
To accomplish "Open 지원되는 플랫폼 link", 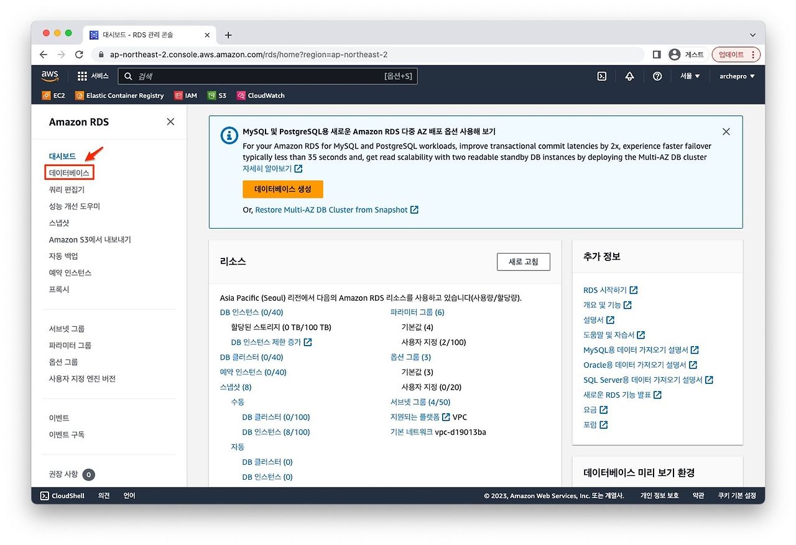I will coord(420,417).
